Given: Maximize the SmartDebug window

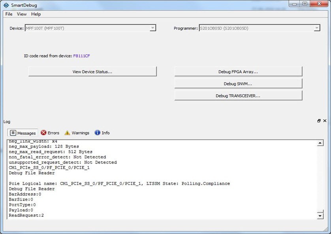Looking at the screenshot, I should click(x=305, y=4).
